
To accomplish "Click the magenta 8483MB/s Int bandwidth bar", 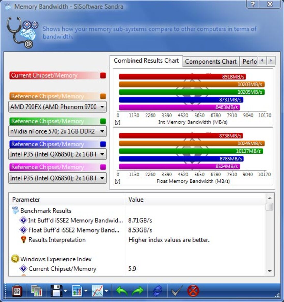I will pos(179,107).
